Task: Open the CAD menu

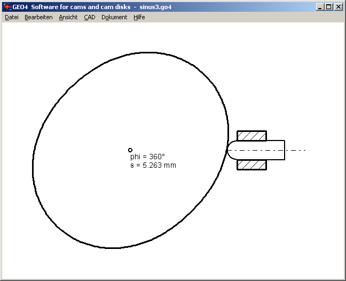Action: pos(90,17)
